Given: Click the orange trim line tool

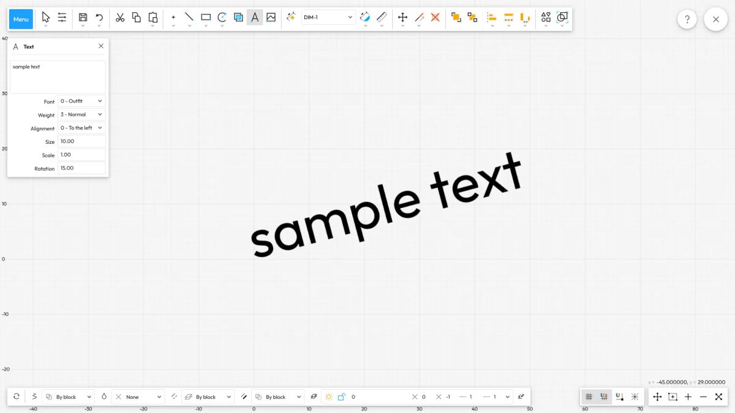Looking at the screenshot, I should (x=419, y=17).
